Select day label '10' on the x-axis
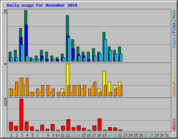The height and width of the screenshot is (139, 178). [57, 135]
